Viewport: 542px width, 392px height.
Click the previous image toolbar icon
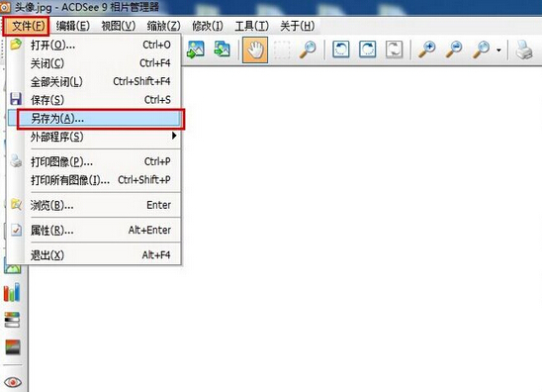(x=195, y=49)
